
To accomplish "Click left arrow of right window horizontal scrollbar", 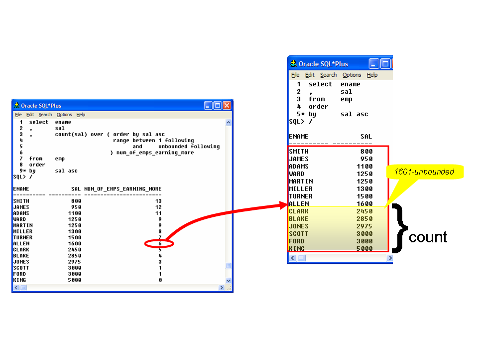I will coord(293,258).
